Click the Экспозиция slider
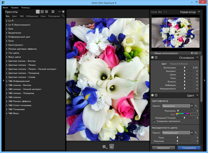This screenshot has height=153, width=208. [x=184, y=67]
